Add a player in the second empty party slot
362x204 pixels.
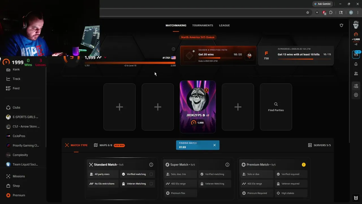pyautogui.click(x=158, y=107)
